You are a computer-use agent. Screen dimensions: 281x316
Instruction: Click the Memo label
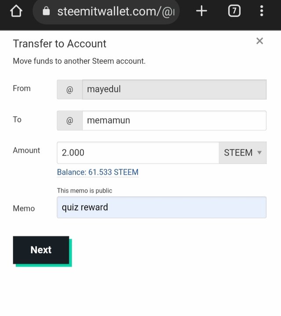click(24, 208)
